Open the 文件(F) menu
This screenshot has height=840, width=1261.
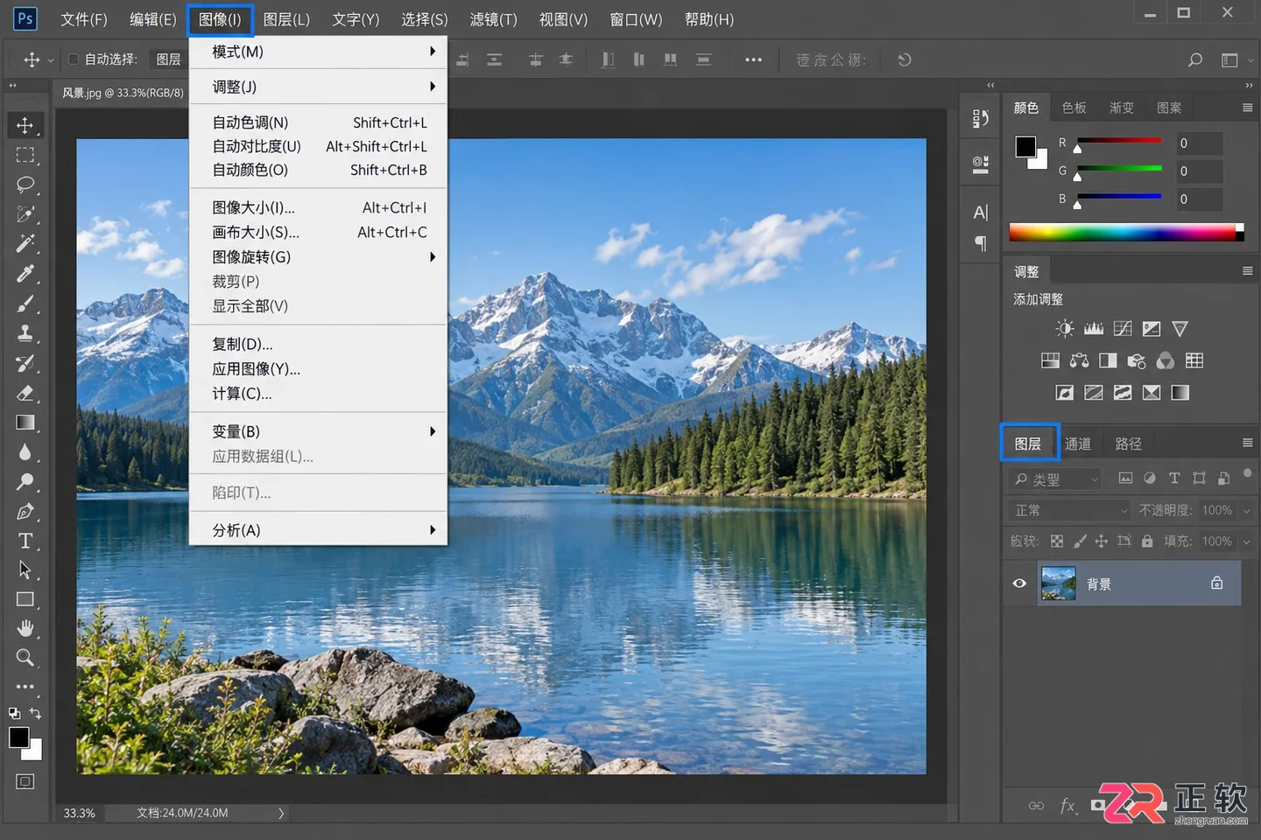(x=84, y=19)
